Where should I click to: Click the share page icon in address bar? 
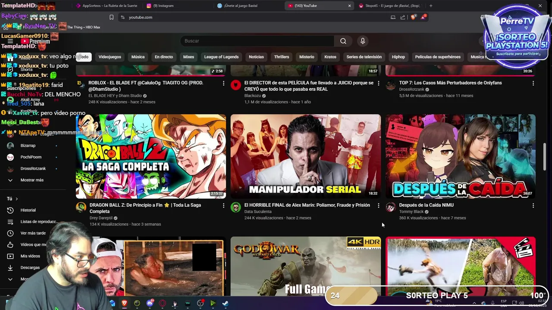403,17
